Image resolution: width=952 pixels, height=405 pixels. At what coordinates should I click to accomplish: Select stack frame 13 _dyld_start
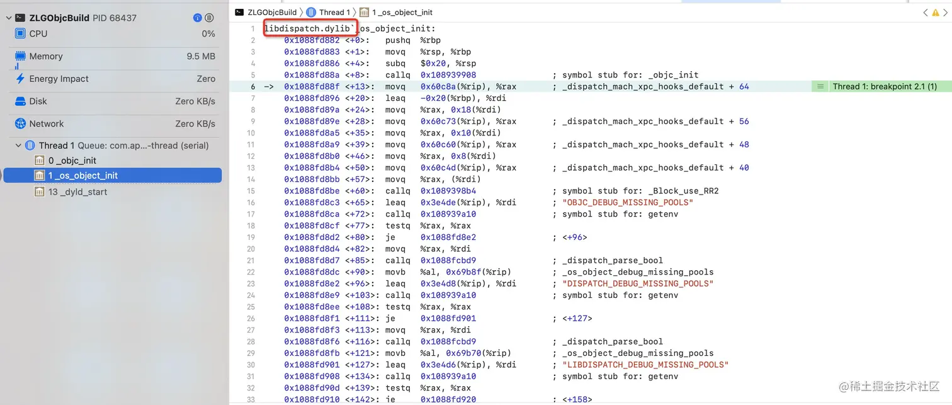(77, 192)
